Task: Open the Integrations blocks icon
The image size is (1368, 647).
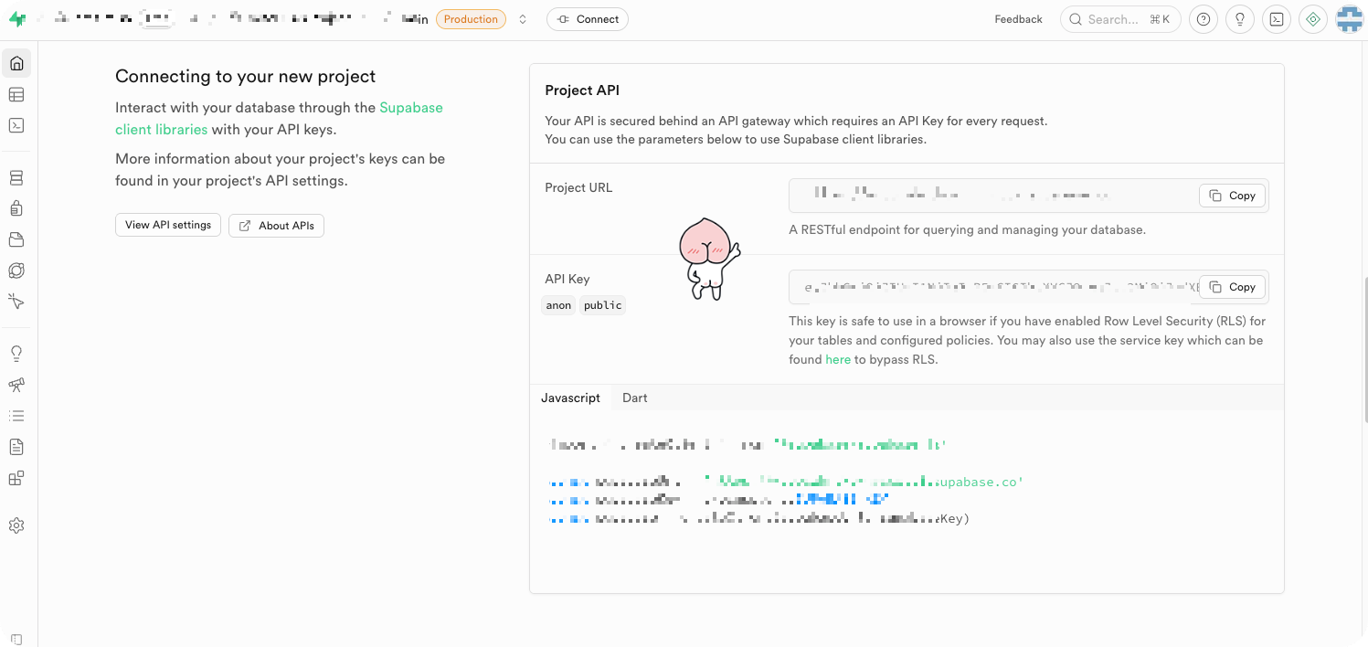Action: pos(16,478)
